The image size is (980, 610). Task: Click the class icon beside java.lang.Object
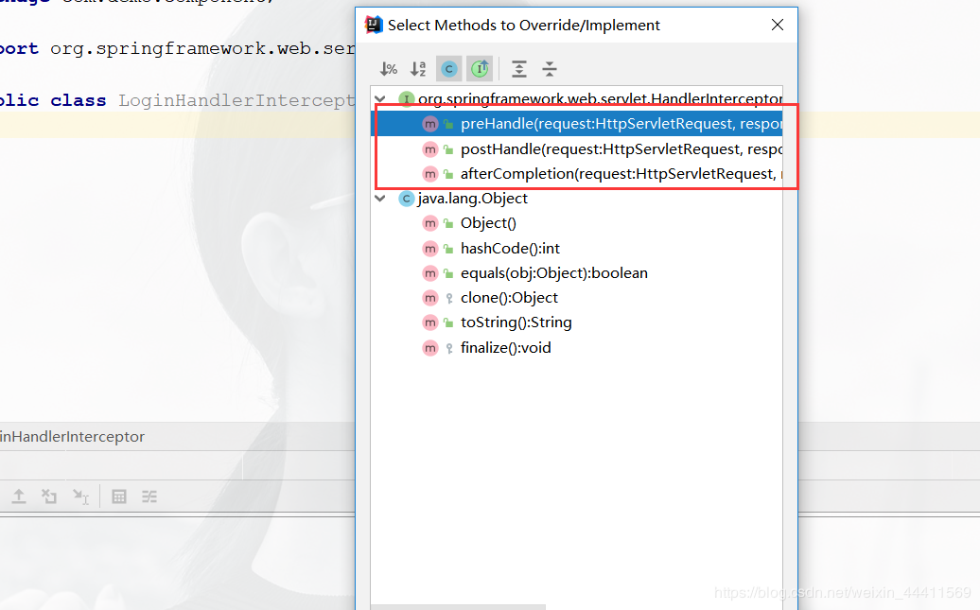[406, 199]
